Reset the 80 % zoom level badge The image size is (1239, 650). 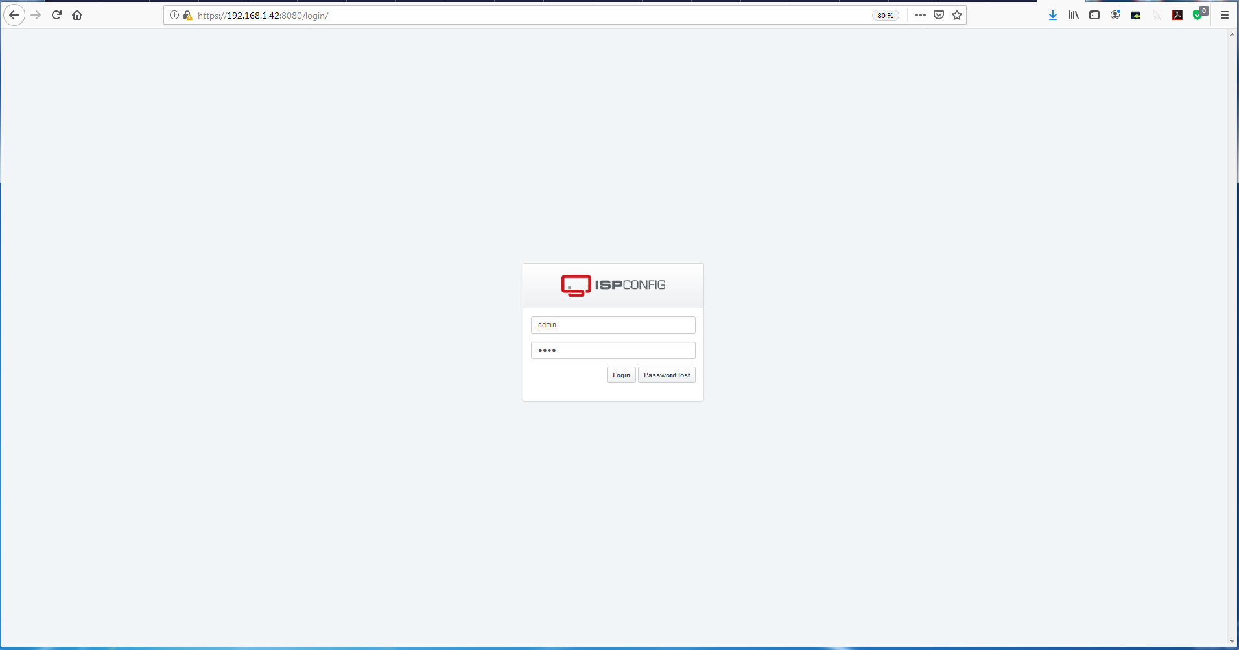point(885,16)
